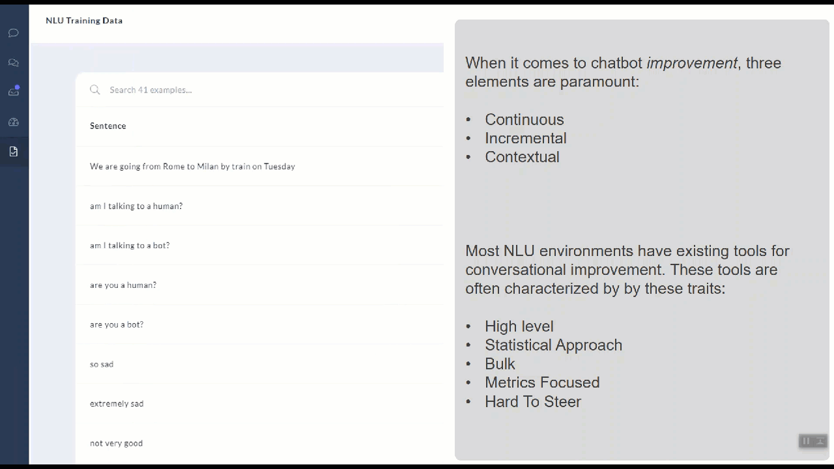The image size is (834, 469).
Task: Open the dashboard gauge sidebar icon
Action: point(13,122)
